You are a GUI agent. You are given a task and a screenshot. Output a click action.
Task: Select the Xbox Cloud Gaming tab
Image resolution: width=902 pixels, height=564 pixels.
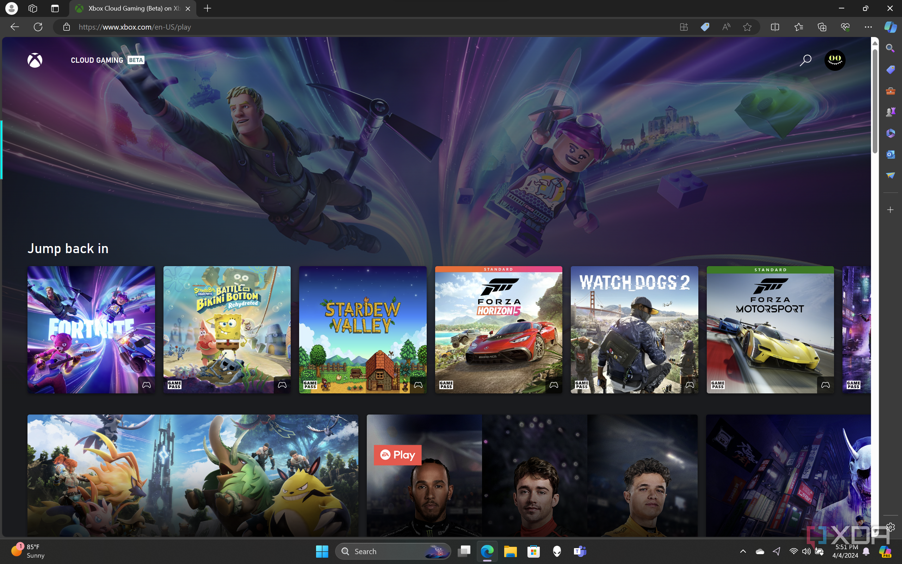pyautogui.click(x=133, y=8)
